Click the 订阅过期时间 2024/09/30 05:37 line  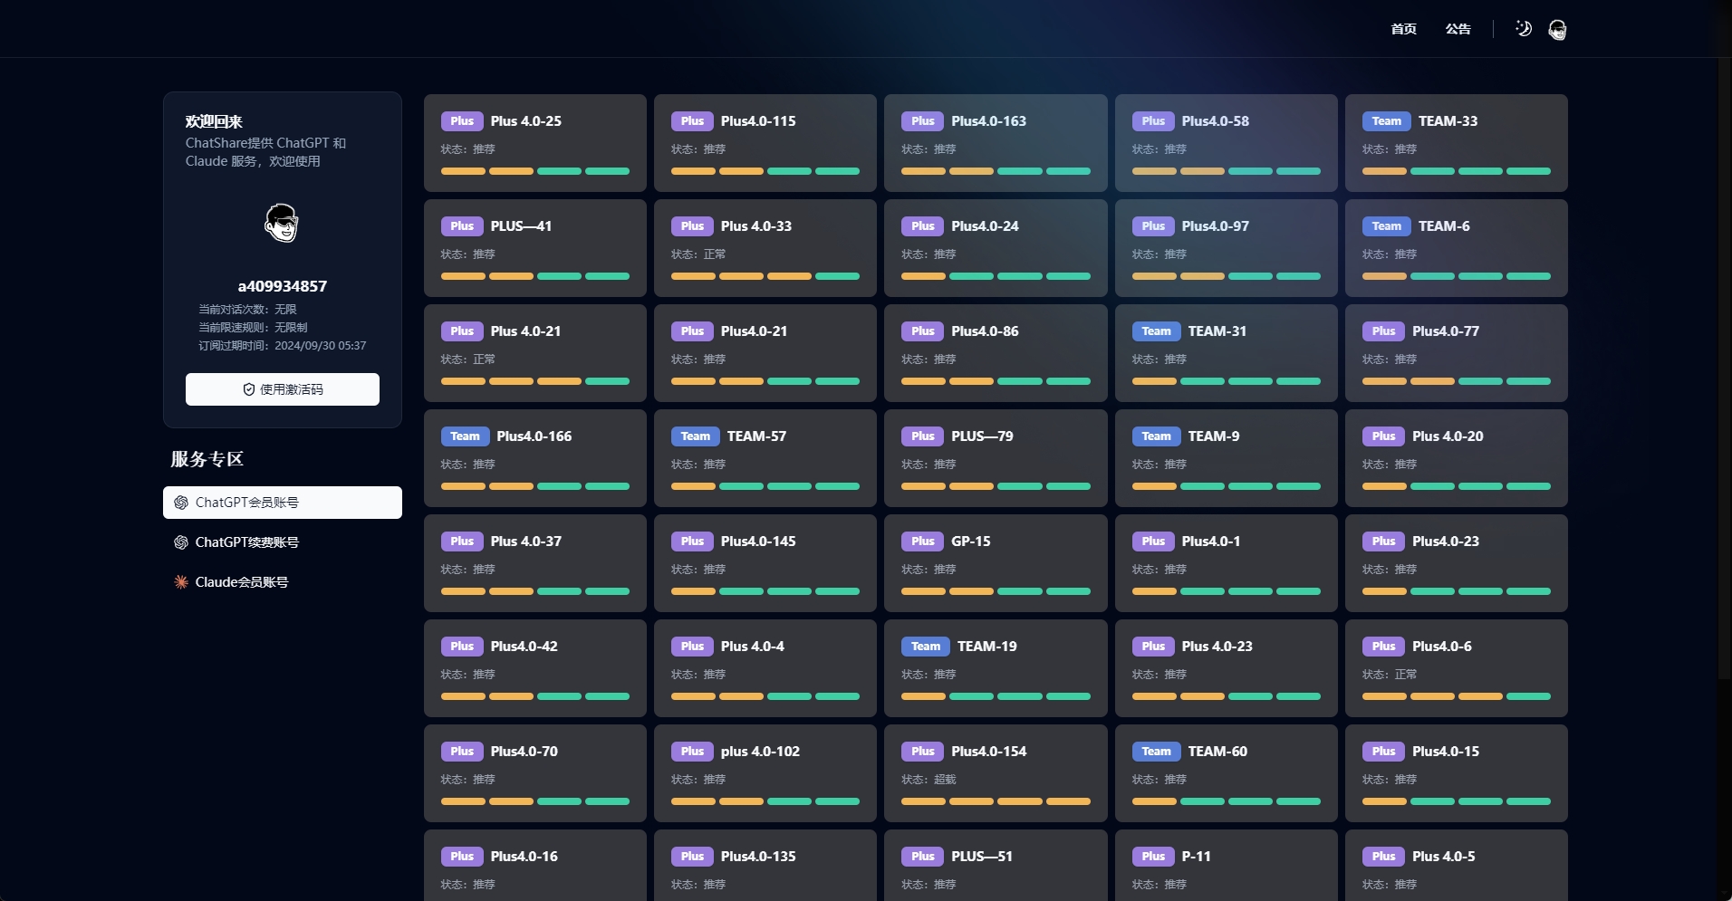(283, 346)
